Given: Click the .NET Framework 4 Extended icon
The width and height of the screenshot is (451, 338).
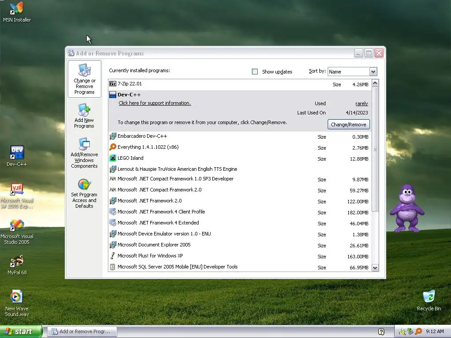Looking at the screenshot, I should click(x=113, y=223).
